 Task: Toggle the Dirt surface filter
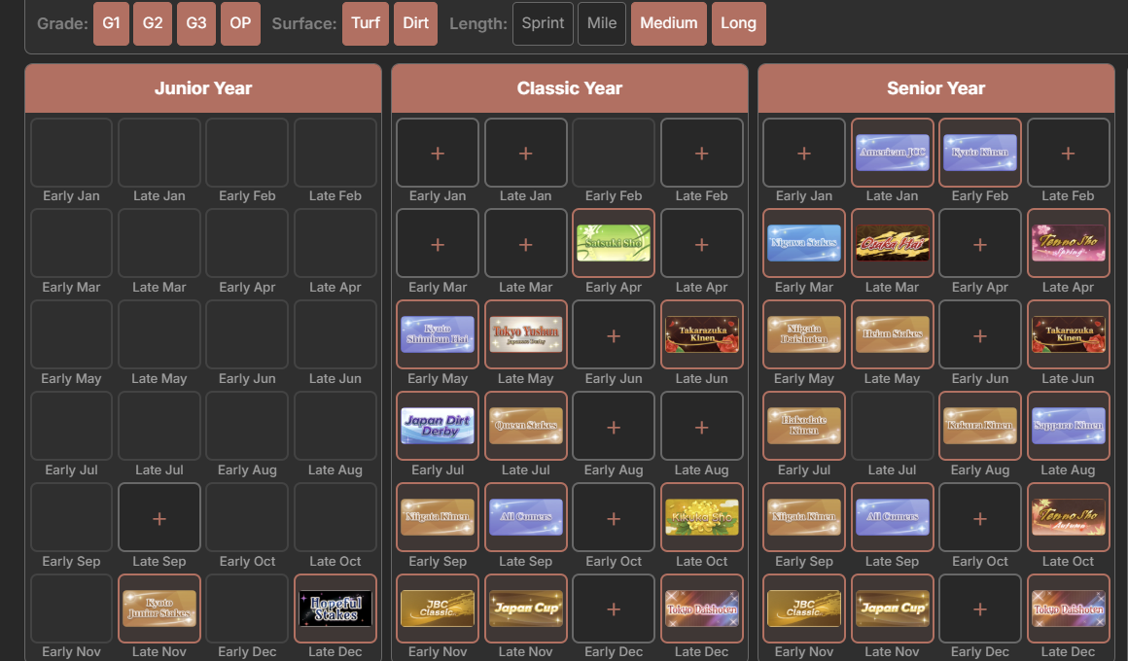(416, 23)
